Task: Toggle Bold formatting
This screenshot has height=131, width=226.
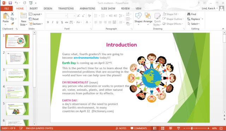Action: click(x=48, y=22)
